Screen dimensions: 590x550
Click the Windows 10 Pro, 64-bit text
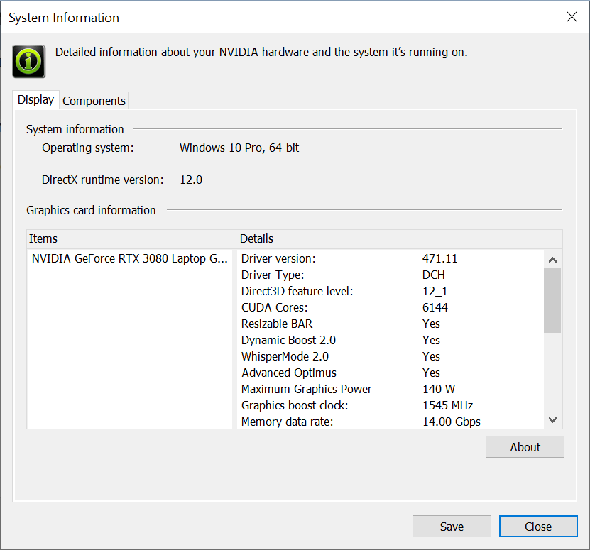click(x=239, y=148)
